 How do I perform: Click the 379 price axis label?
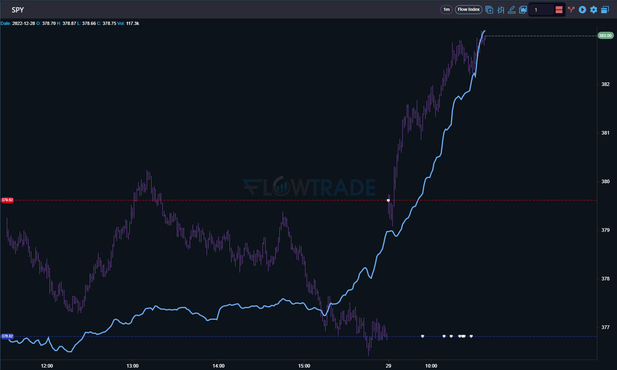[606, 230]
